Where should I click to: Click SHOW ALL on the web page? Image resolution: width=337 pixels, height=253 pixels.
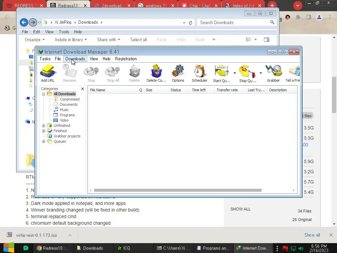pyautogui.click(x=240, y=209)
